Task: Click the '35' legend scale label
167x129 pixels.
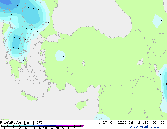Action: [x=63, y=128]
